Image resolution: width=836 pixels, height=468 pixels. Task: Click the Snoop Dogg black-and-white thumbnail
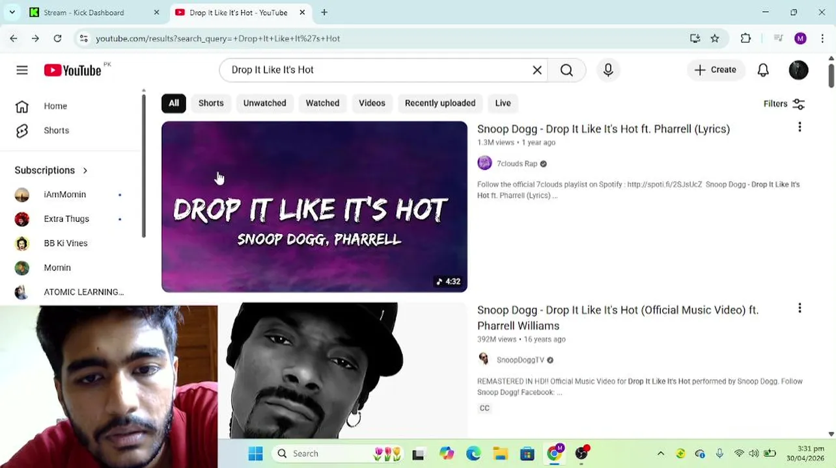tap(342, 370)
